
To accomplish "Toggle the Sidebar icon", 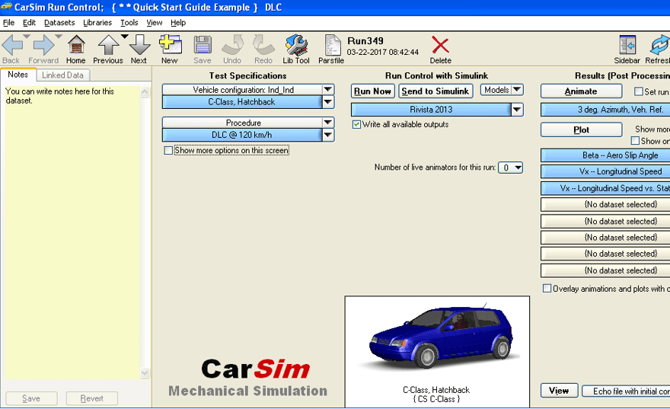I will (627, 45).
